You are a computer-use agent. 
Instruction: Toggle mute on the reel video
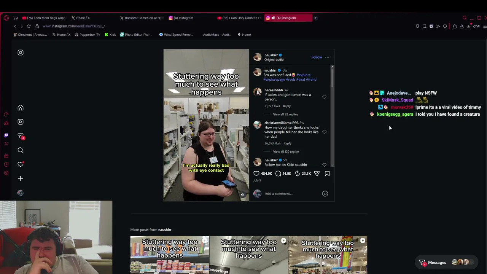[x=242, y=194]
